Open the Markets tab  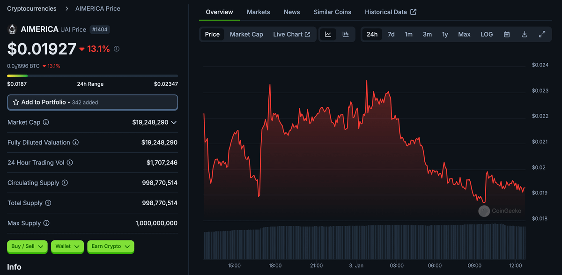[259, 12]
